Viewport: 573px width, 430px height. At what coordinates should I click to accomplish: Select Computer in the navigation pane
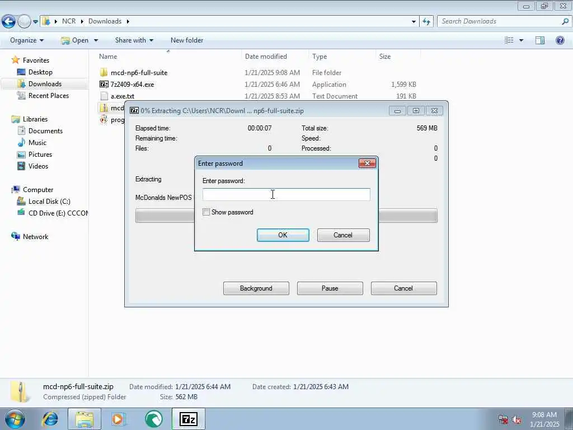tap(38, 189)
